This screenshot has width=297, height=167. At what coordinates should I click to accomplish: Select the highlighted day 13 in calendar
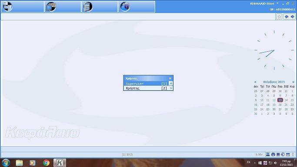point(280,100)
